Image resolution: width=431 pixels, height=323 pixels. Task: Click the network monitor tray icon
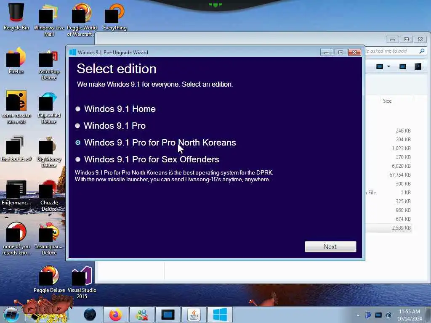[x=378, y=315]
